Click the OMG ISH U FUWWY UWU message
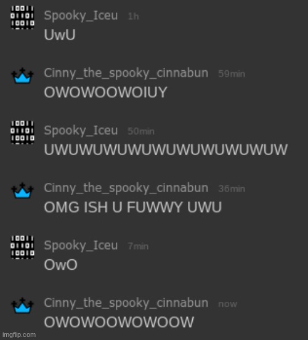This screenshot has height=340, width=308. (x=132, y=207)
